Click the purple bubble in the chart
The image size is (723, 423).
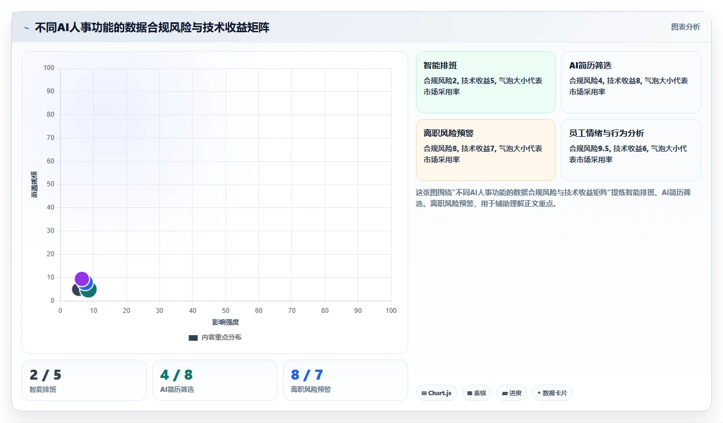[x=81, y=278]
